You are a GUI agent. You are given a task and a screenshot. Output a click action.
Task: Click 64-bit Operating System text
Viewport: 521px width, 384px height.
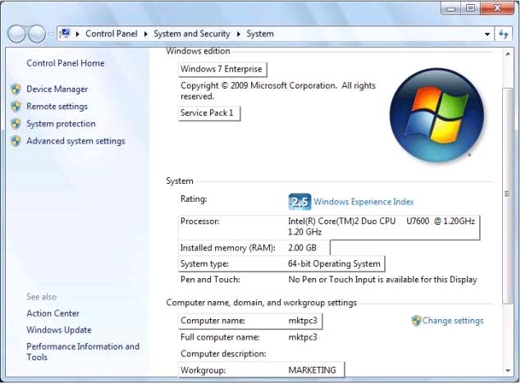pos(334,263)
